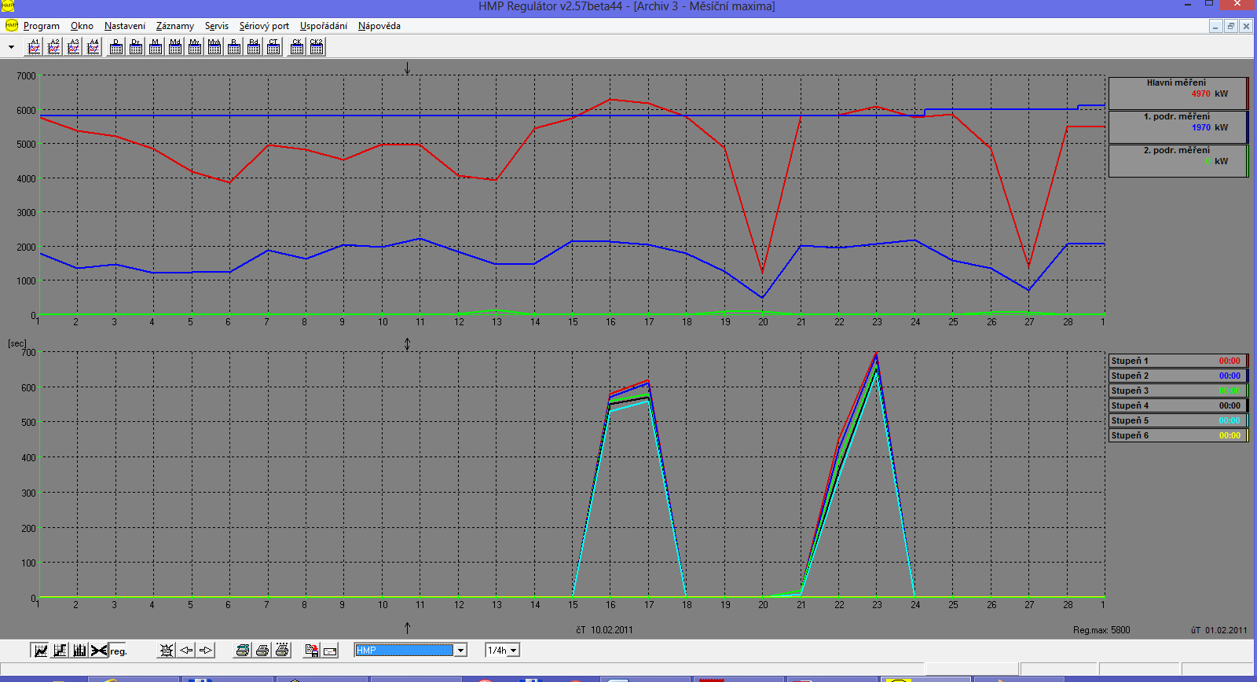Open the CK table view
The height and width of the screenshot is (682, 1257).
click(x=297, y=47)
